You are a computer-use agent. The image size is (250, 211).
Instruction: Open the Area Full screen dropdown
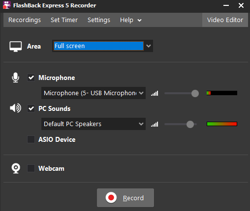click(102, 46)
